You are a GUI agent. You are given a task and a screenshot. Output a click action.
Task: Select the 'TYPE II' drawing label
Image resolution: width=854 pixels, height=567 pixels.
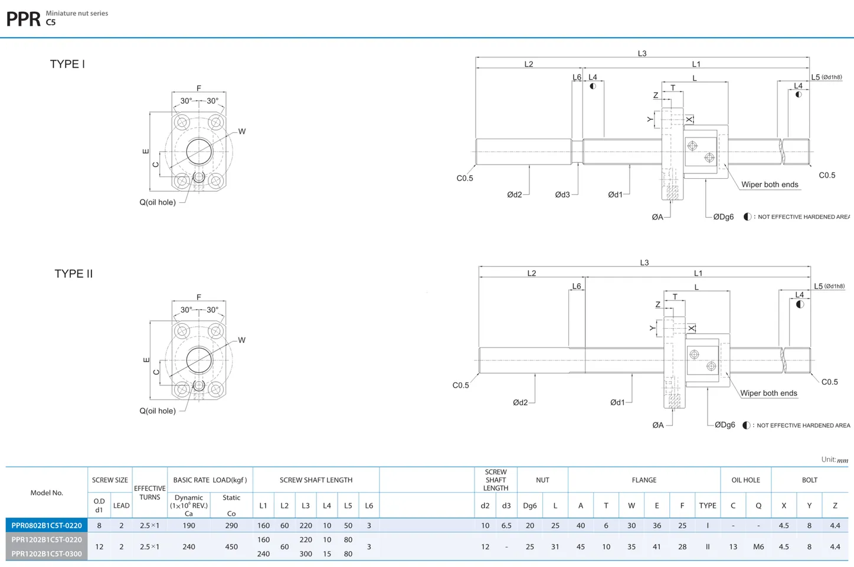(74, 274)
